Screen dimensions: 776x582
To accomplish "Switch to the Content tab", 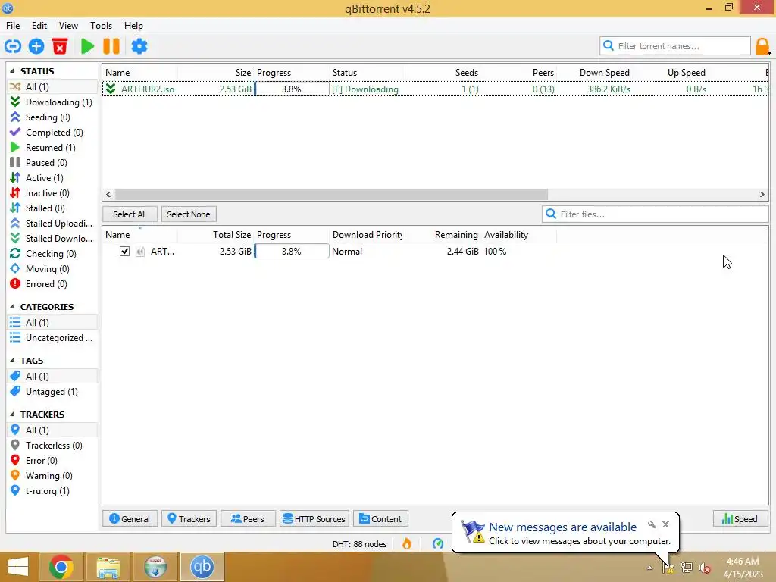I will point(380,518).
